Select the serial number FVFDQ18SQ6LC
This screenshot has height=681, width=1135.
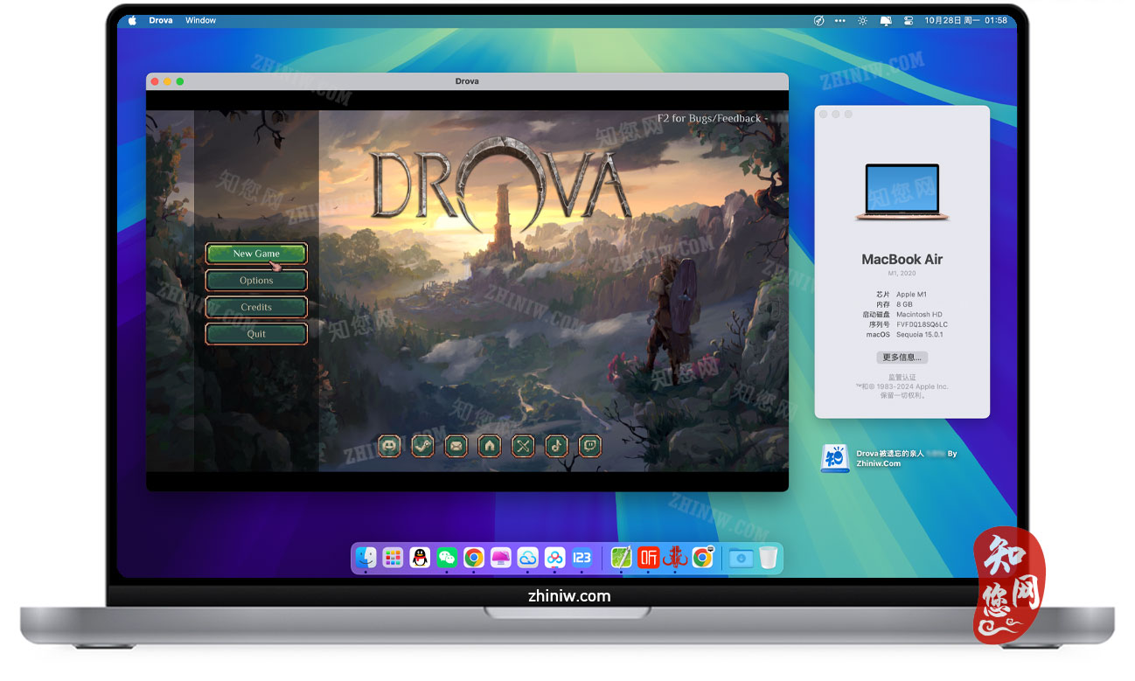tap(922, 324)
